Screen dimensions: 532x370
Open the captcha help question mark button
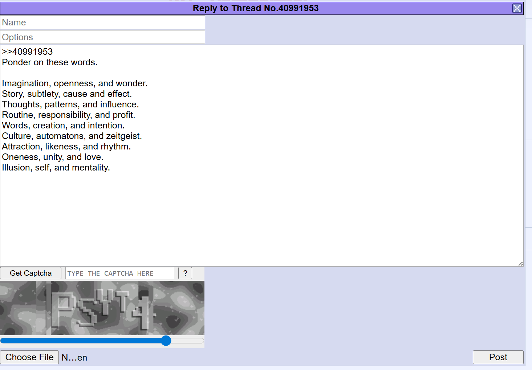(x=185, y=273)
